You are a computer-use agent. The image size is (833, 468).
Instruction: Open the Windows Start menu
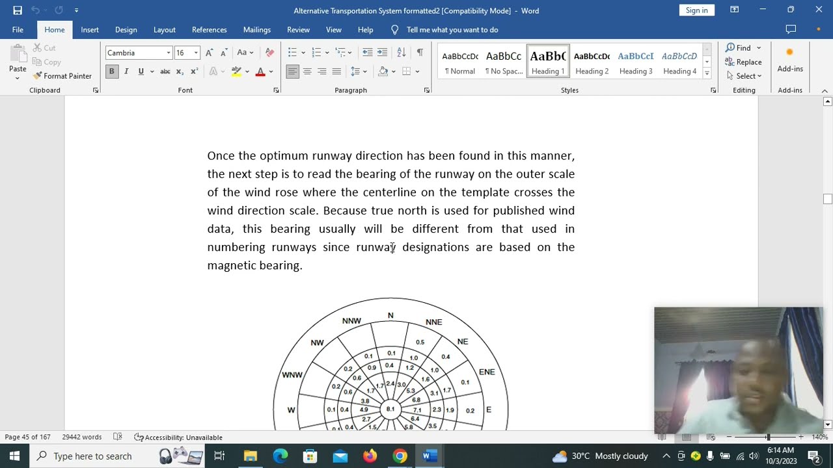[14, 456]
